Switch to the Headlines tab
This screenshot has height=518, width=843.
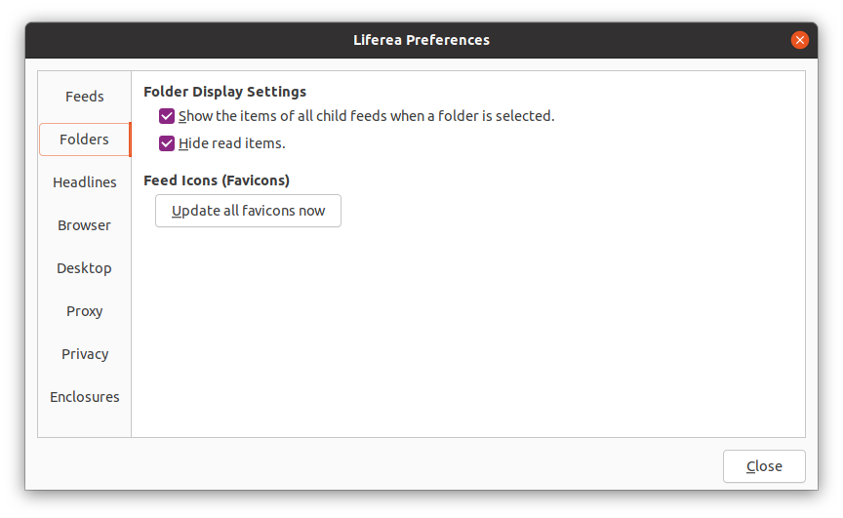point(85,182)
